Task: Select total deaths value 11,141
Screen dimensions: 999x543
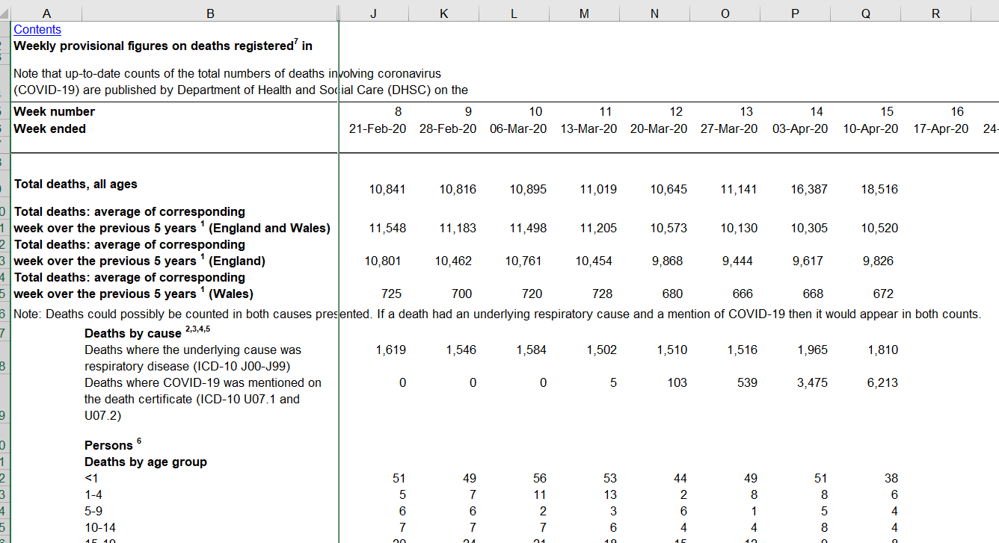Action: [x=739, y=190]
